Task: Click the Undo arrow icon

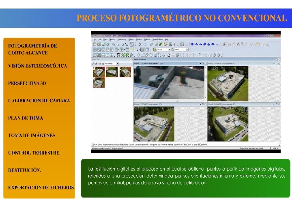Action: tap(114, 44)
